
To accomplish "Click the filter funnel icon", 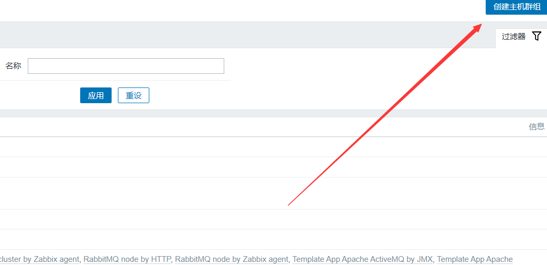I will pos(537,36).
